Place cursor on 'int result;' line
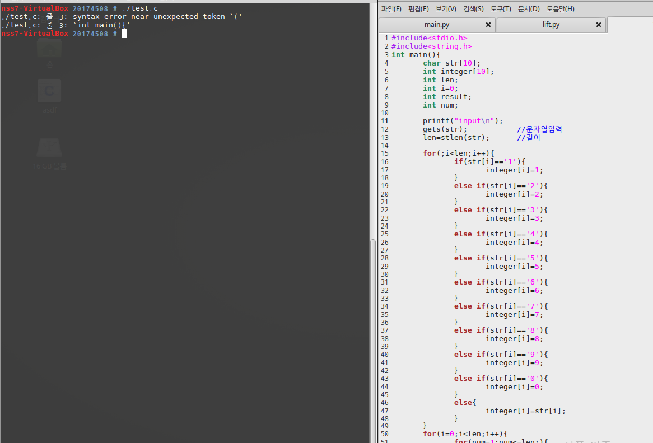 click(447, 96)
